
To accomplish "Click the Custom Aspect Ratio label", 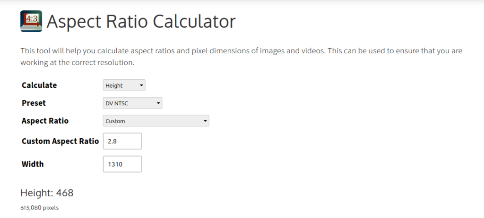I will click(x=60, y=141).
